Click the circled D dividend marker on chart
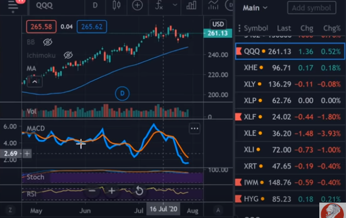 122,94
